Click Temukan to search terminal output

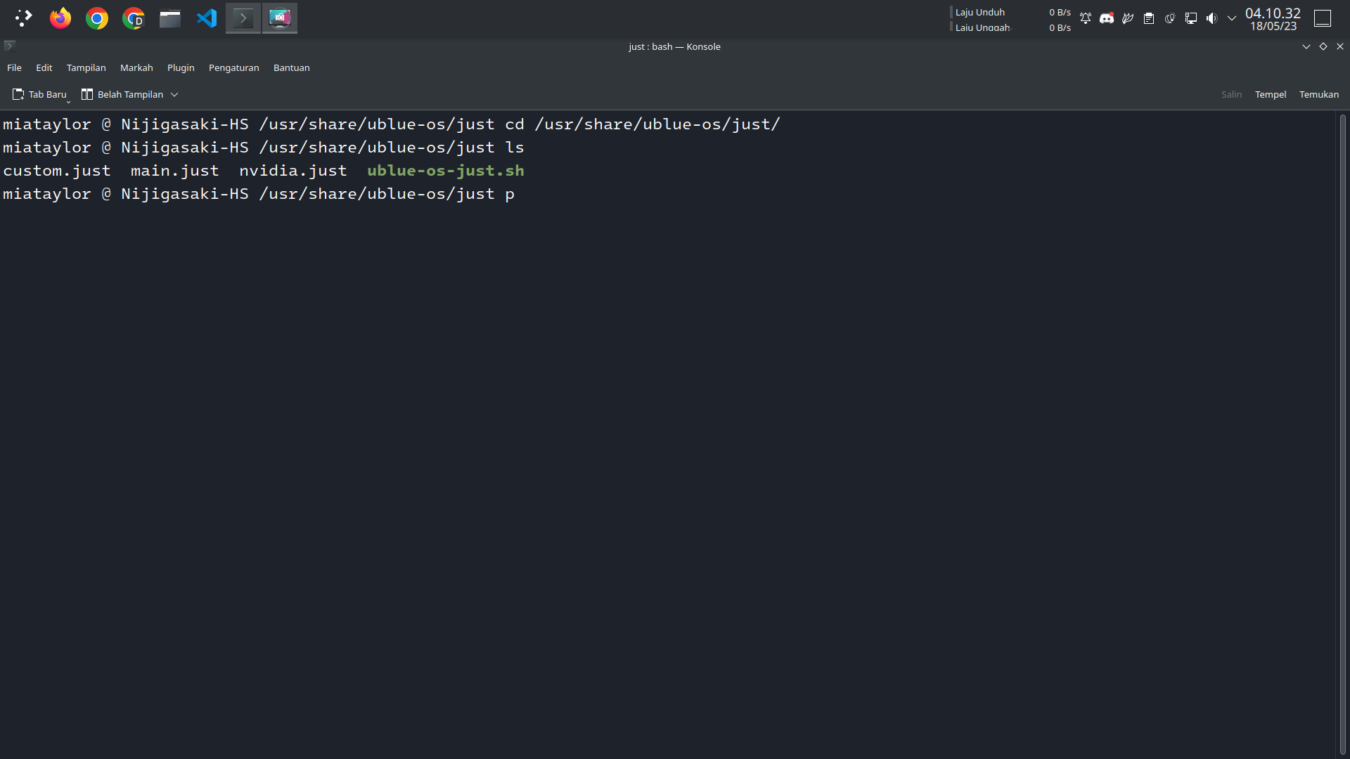1319,94
